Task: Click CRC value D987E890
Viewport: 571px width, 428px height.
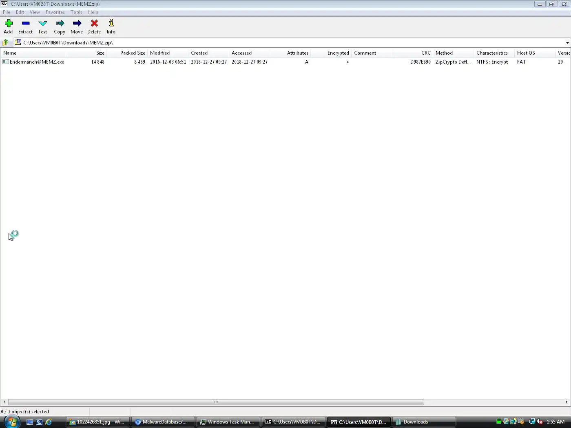Action: click(x=421, y=62)
